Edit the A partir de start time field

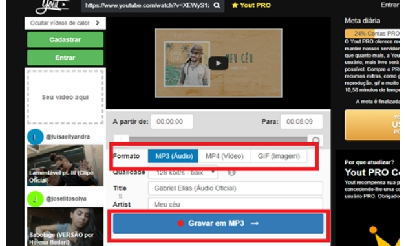coord(172,122)
